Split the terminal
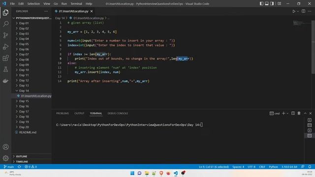Viewport: 315px width, 177px height. point(293,114)
